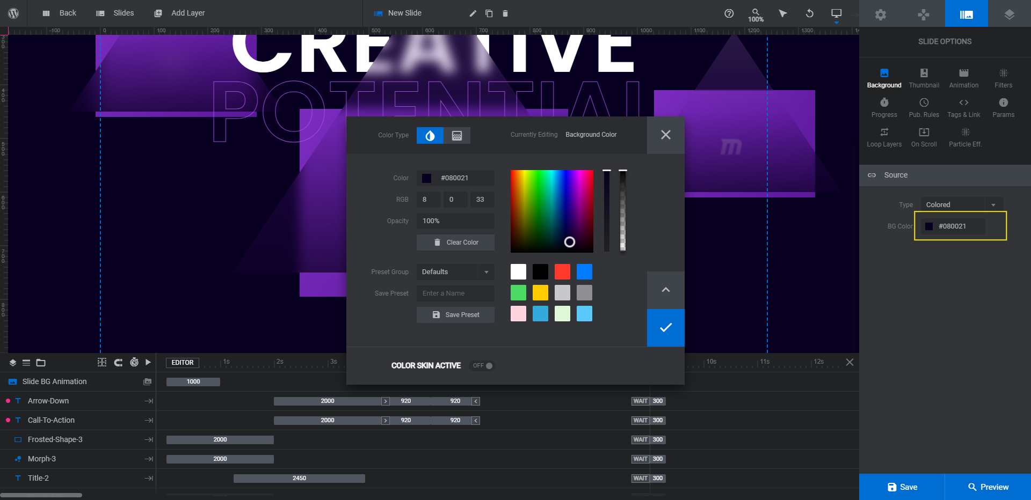Open Tags & Link options
The height and width of the screenshot is (500, 1031).
(x=964, y=108)
